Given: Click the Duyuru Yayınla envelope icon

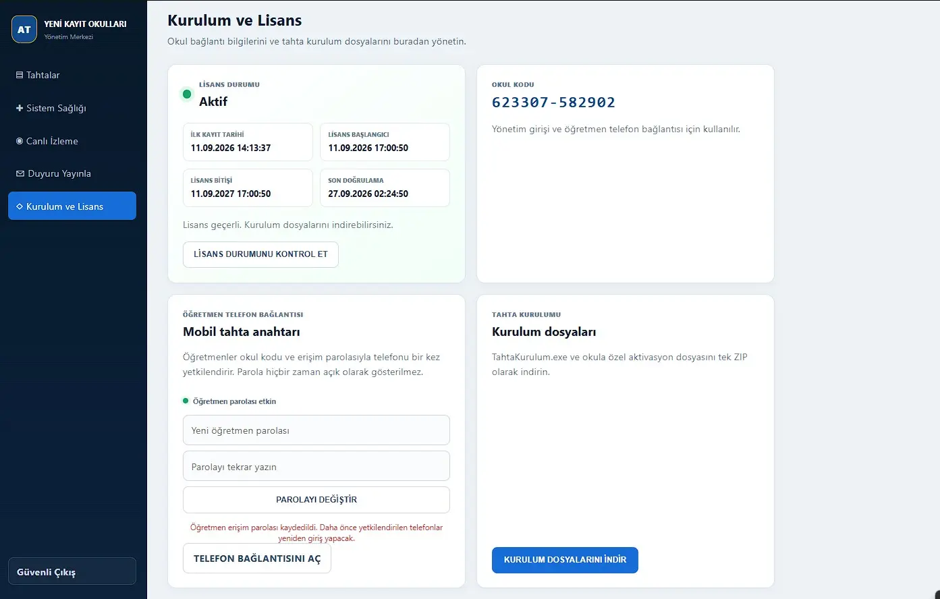Looking at the screenshot, I should (x=20, y=173).
